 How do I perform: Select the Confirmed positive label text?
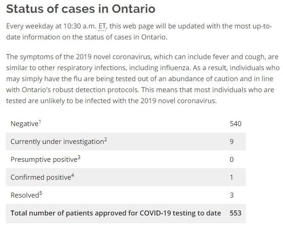point(41,177)
